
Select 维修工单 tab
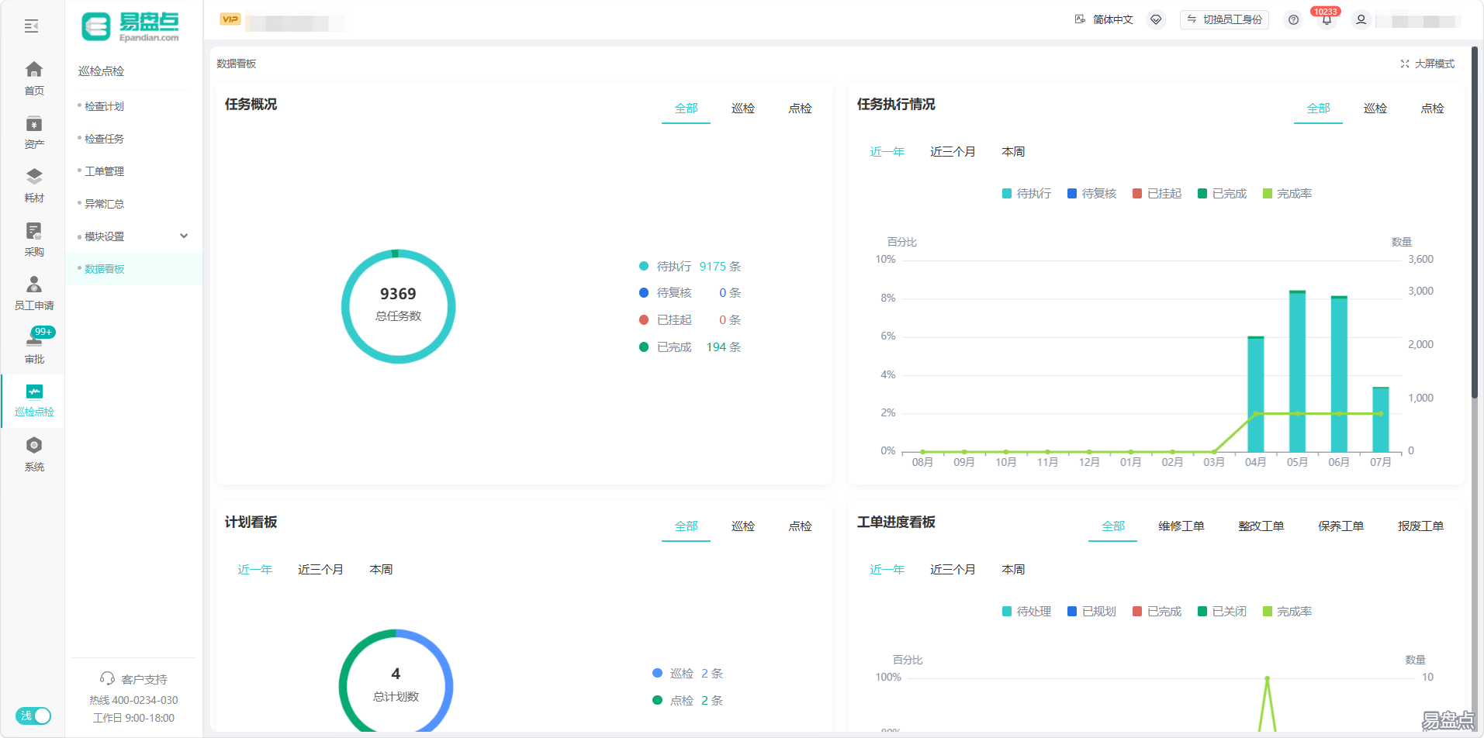point(1181,526)
